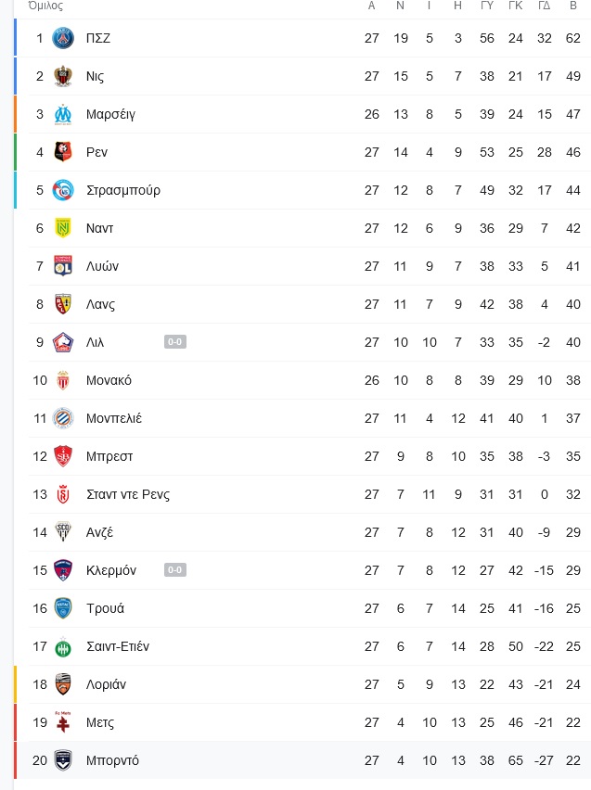Screen dimensions: 591x790
Task: Click the Νις team logo
Action: (x=63, y=76)
